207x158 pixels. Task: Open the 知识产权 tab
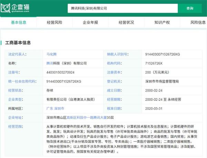click(x=162, y=22)
